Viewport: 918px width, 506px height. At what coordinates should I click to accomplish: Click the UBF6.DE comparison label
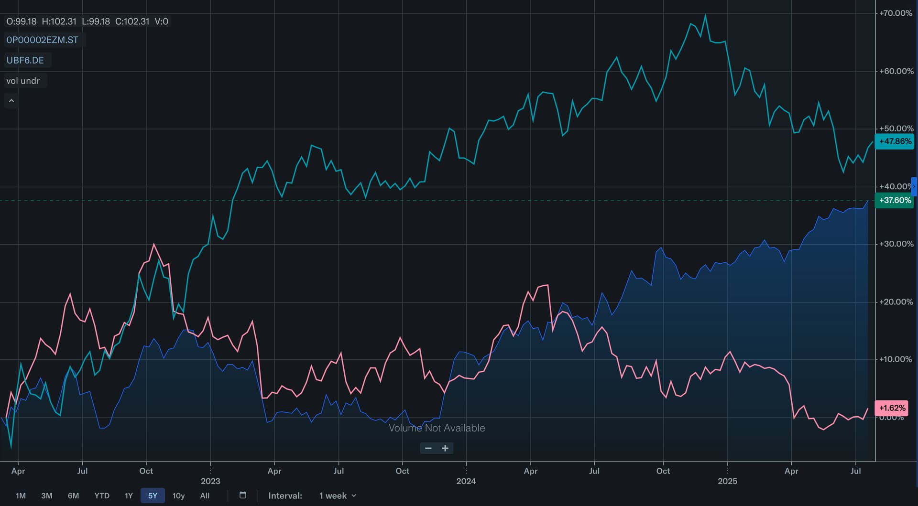(x=25, y=60)
